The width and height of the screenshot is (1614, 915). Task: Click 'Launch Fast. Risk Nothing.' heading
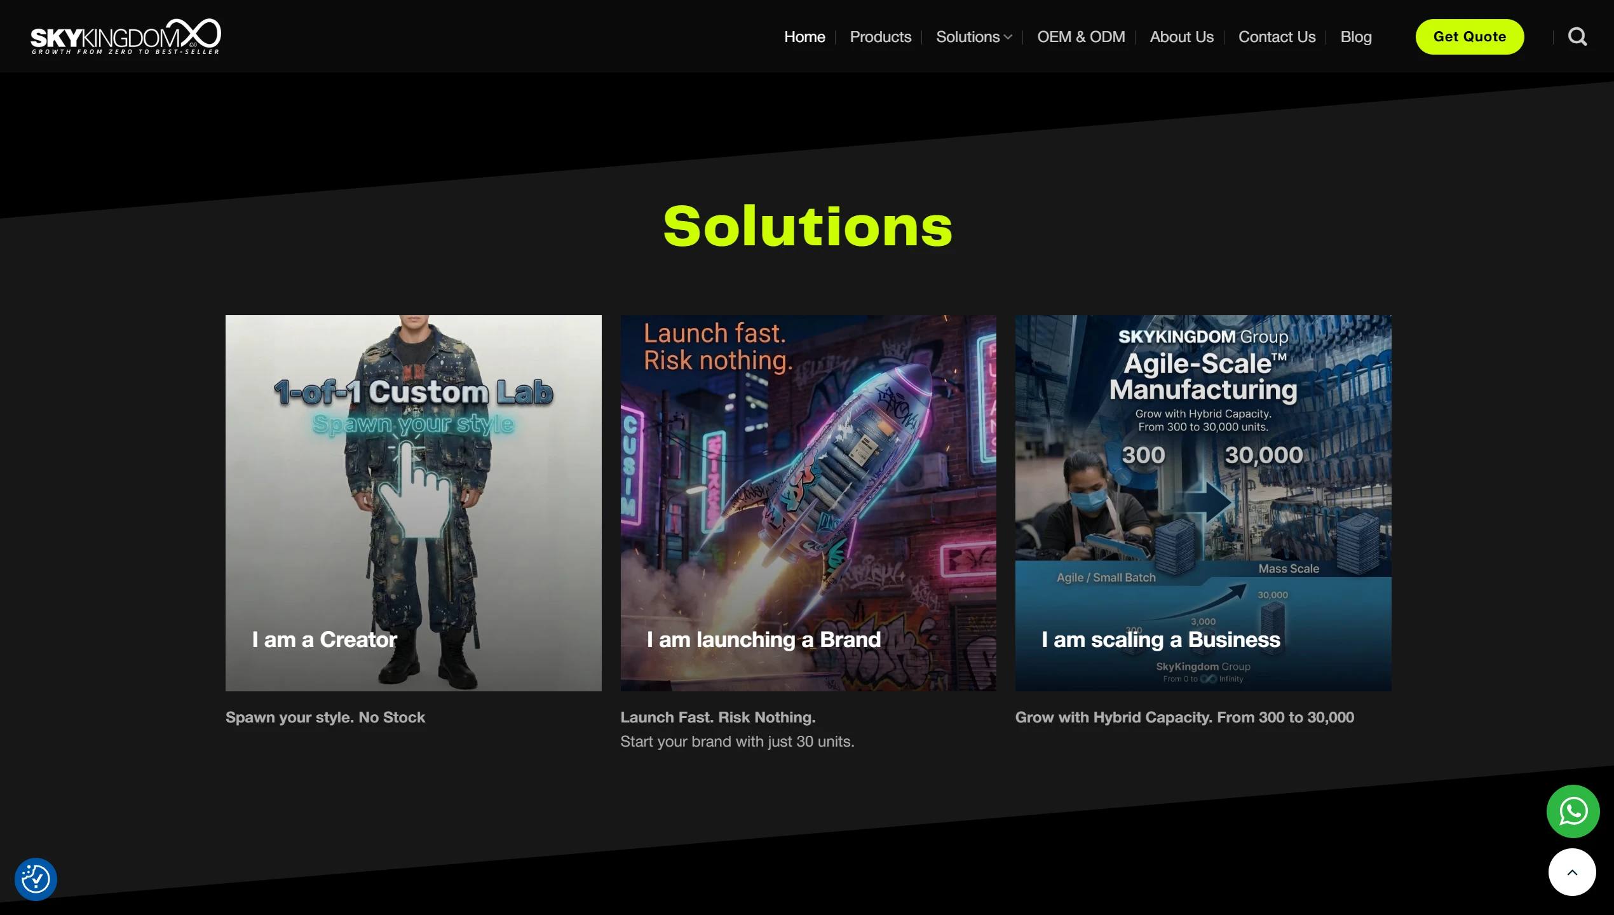[717, 717]
